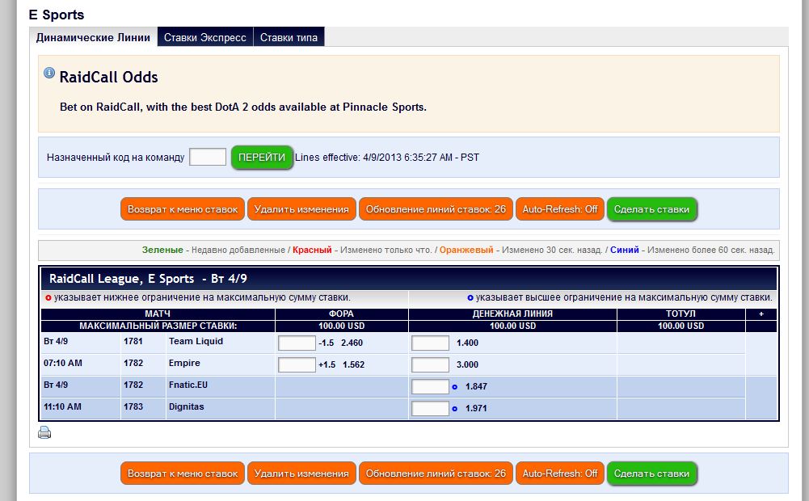Screen dimensions: 809x501
Task: Click the ДЕНЕЖНАЯ ЛИНИЯ column header
Action: coord(512,314)
